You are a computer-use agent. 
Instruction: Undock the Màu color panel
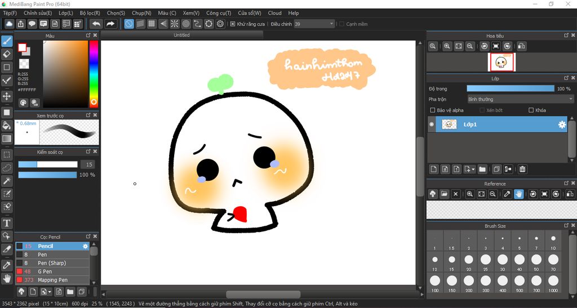[x=88, y=35]
